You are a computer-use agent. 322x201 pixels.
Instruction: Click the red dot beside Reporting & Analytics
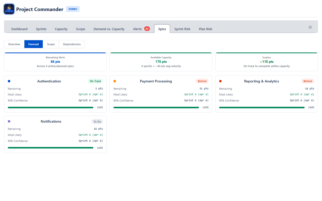coord(220,81)
